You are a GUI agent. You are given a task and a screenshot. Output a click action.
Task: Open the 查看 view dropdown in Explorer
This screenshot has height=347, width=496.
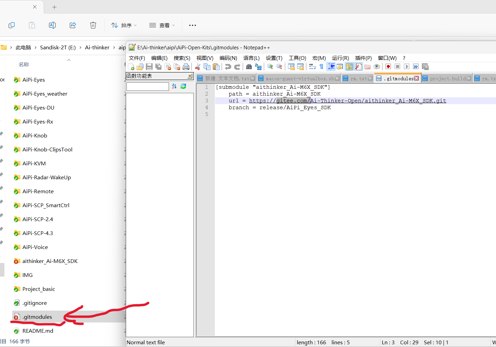coord(162,25)
